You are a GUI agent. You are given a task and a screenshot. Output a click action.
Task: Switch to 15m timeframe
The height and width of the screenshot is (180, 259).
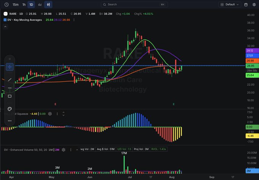pyautogui.click(x=16, y=5)
